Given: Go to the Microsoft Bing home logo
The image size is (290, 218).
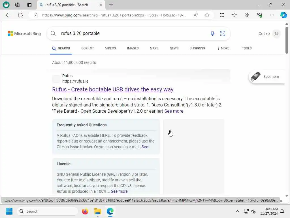Looking at the screenshot, I should click(x=24, y=33).
